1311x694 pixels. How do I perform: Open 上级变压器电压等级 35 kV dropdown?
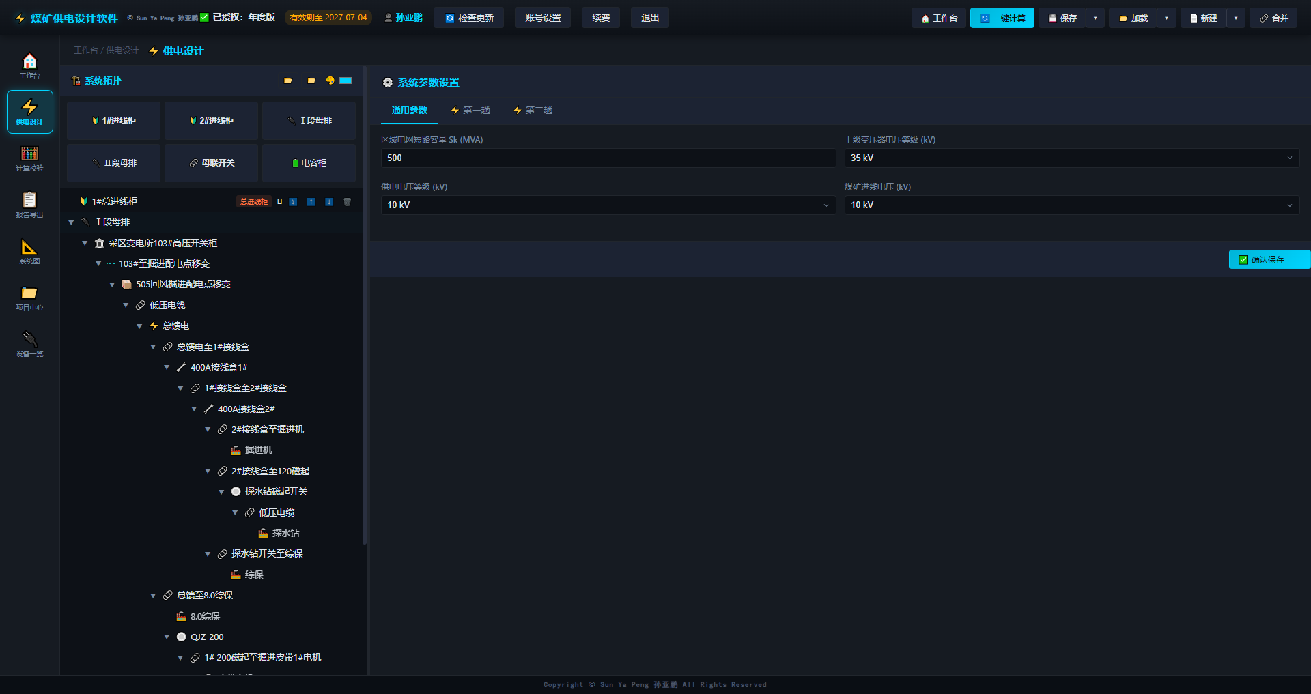click(x=1071, y=158)
